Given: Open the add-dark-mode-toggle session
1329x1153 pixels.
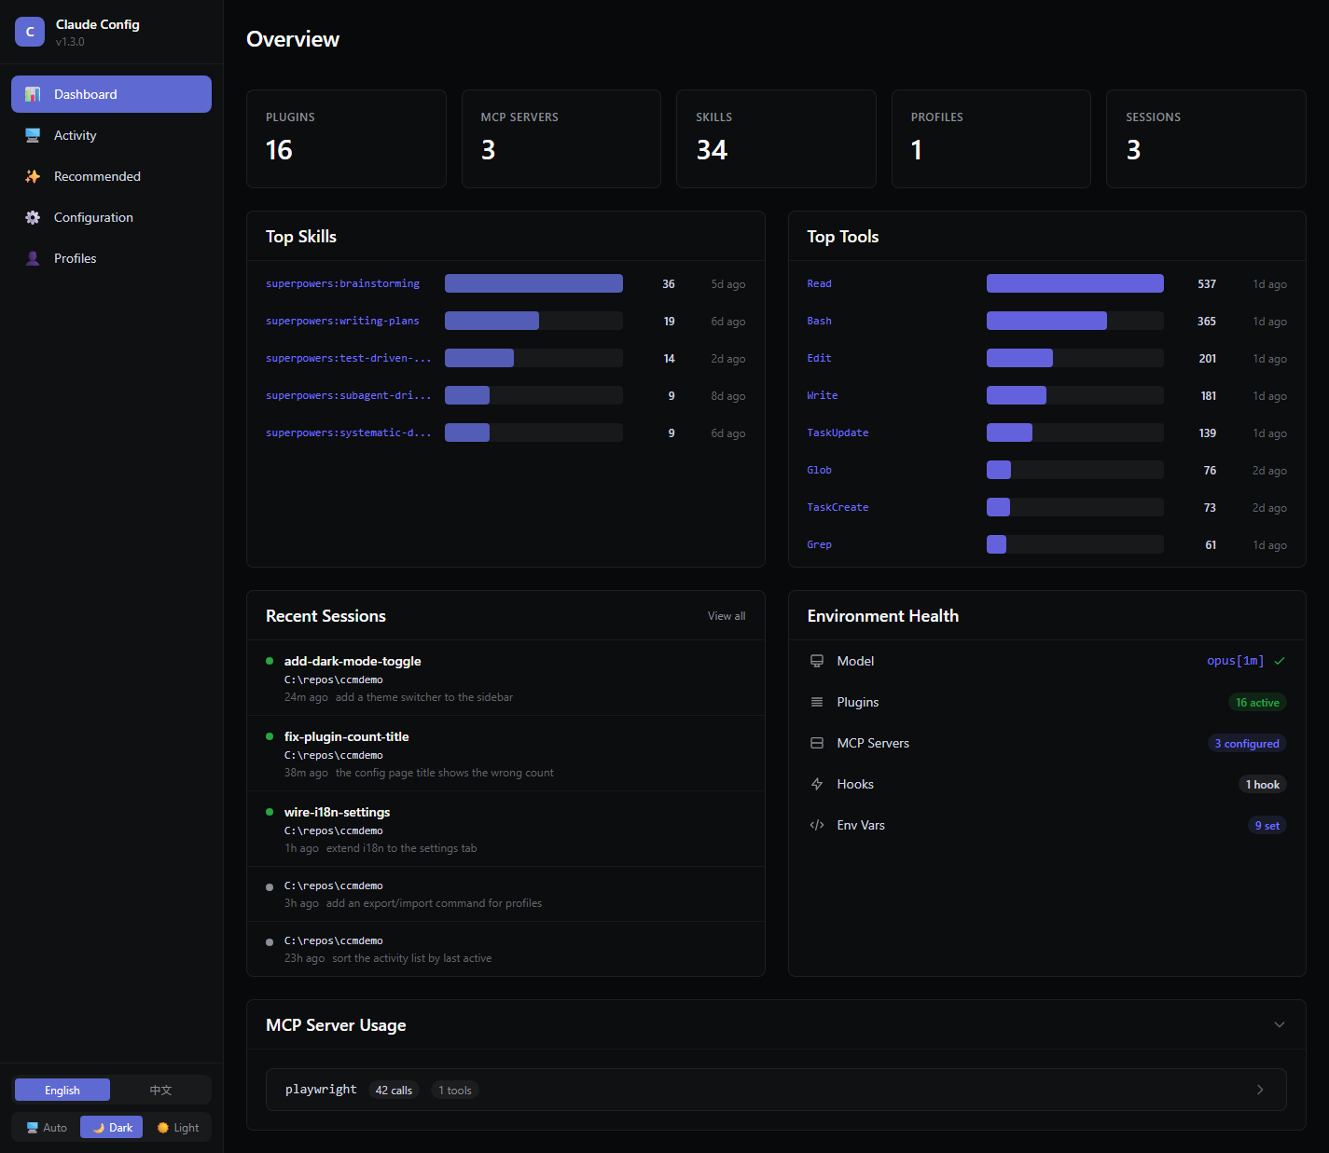Looking at the screenshot, I should tap(505, 678).
